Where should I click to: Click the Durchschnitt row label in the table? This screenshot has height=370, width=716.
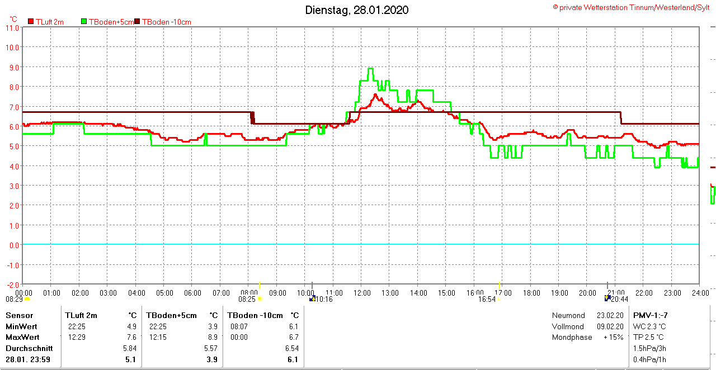coord(29,348)
